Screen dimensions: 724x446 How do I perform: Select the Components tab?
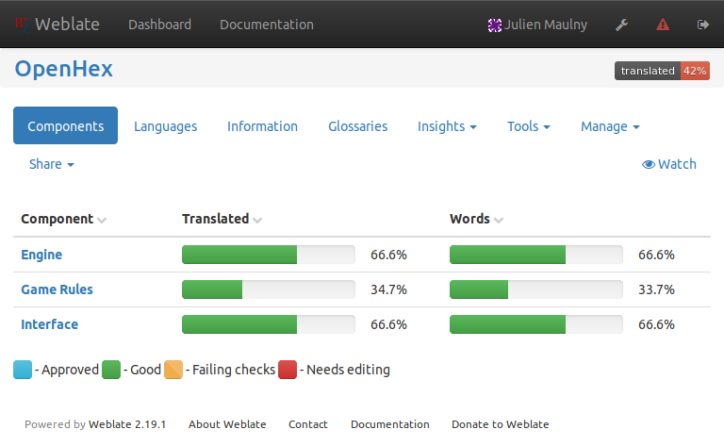tap(66, 125)
